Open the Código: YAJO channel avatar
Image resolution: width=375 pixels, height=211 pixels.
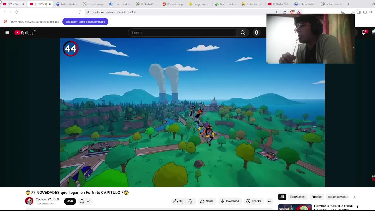tap(29, 201)
